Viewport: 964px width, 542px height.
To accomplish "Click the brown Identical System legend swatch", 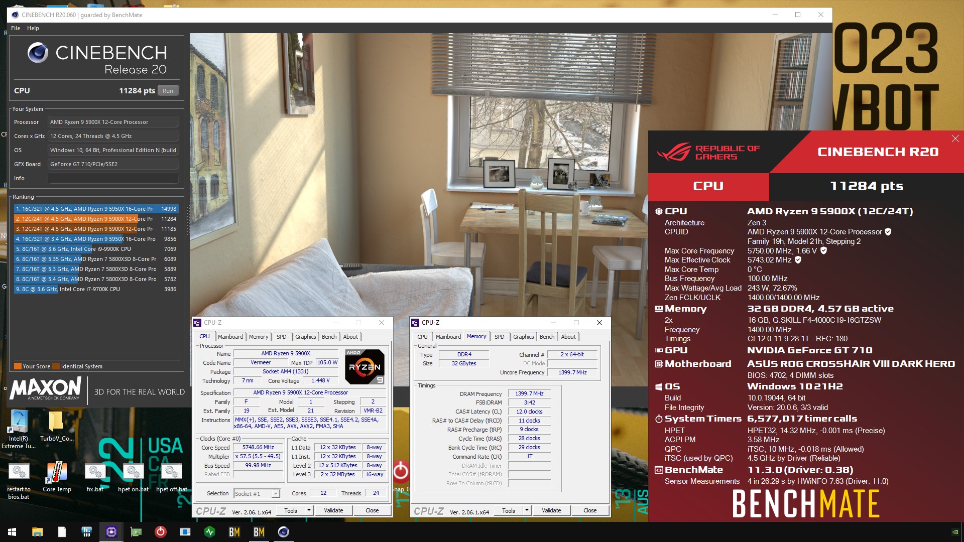I will pos(56,366).
